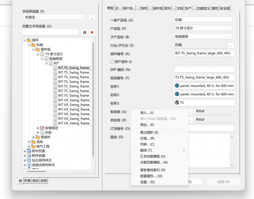254x199 pixels.
Task: Click the 安装规定 icon in tree
Action: click(x=42, y=128)
